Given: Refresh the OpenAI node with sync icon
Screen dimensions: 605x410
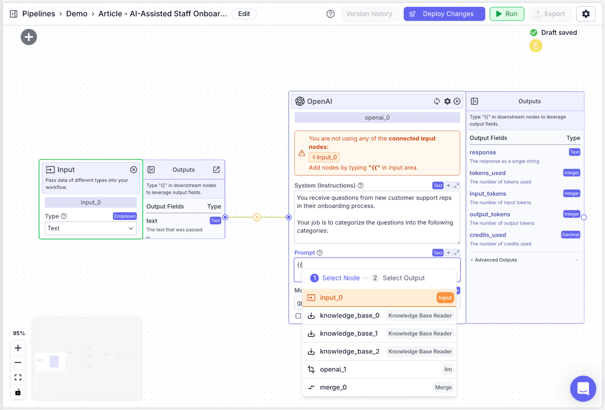Looking at the screenshot, I should [x=437, y=101].
